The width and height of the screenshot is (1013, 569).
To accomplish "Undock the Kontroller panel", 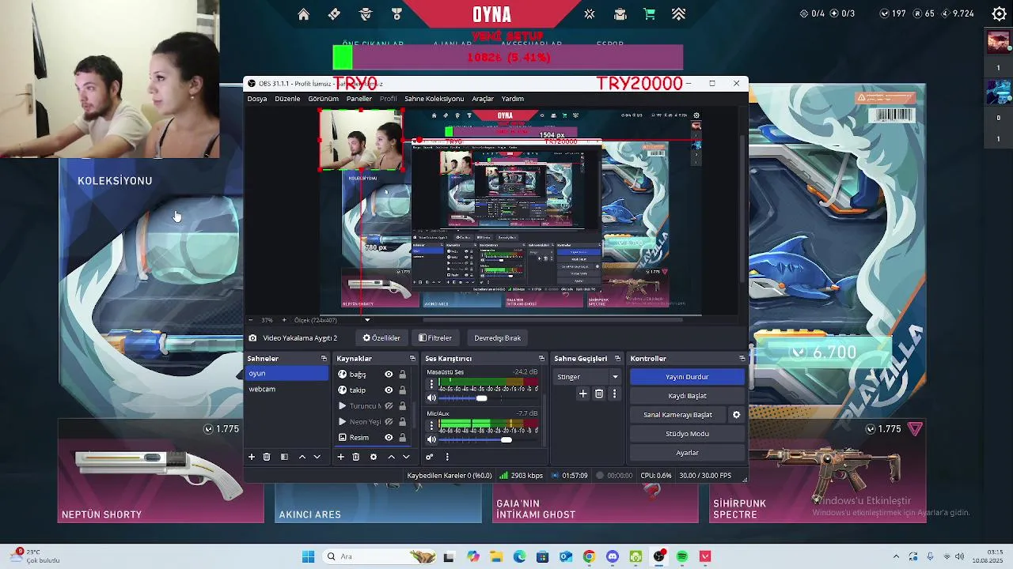I will pyautogui.click(x=742, y=359).
